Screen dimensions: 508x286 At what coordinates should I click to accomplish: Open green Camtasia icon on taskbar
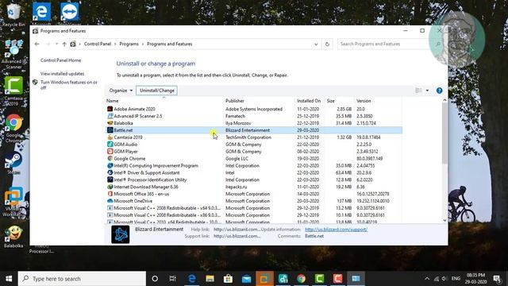319,279
